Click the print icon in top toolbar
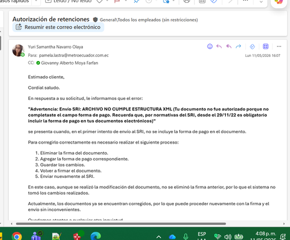 point(187,2)
